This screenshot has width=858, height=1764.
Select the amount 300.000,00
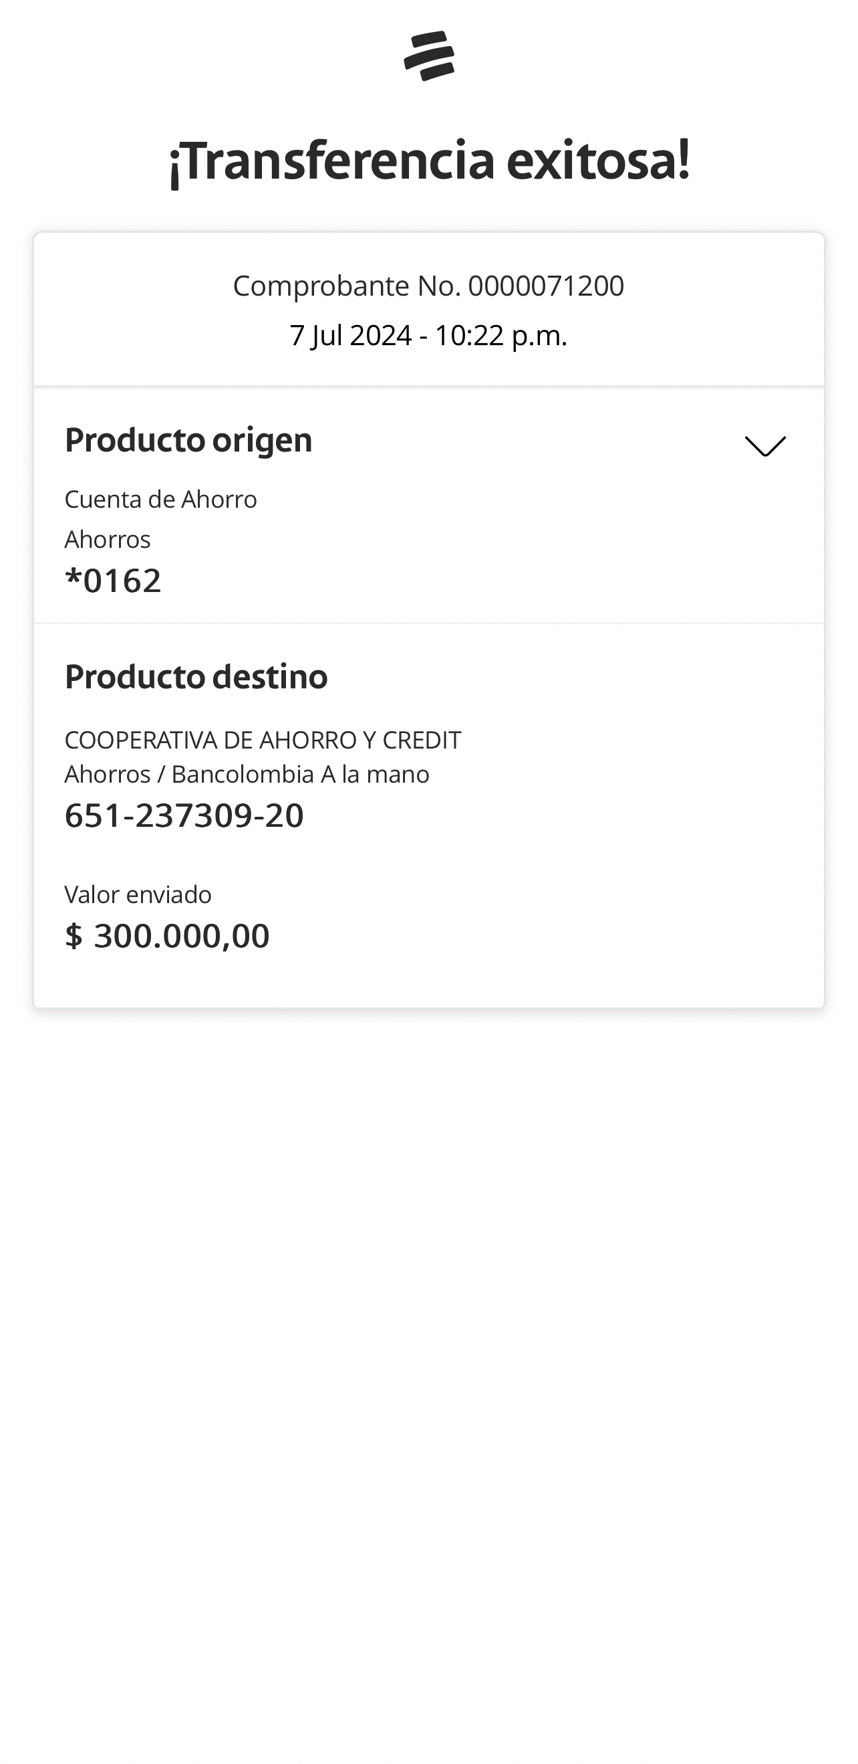(x=181, y=935)
